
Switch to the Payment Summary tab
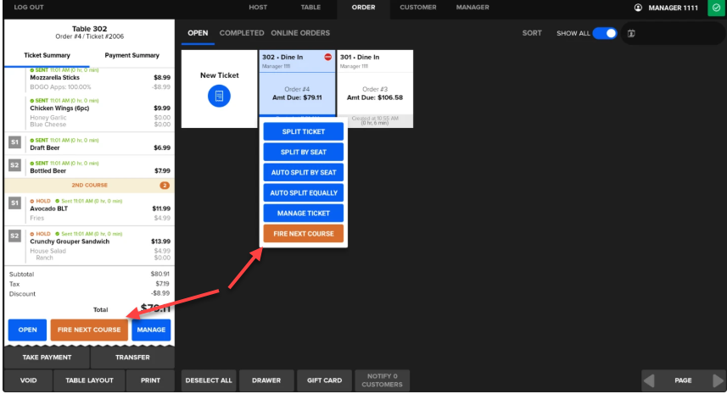coord(131,56)
